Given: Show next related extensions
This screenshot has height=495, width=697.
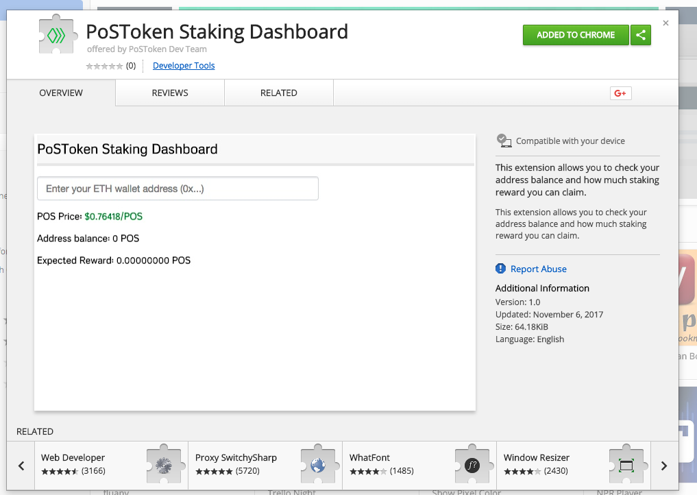Looking at the screenshot, I should coord(664,466).
